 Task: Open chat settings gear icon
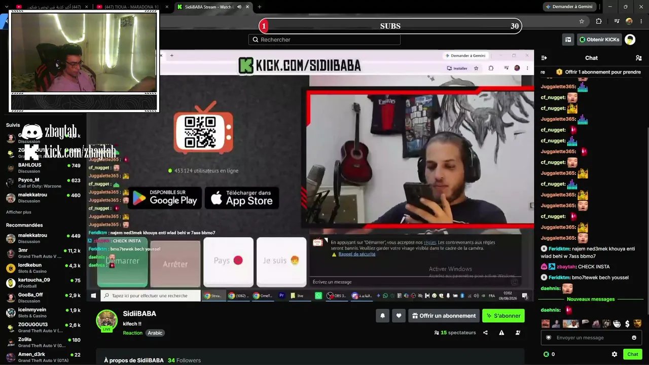point(615,354)
